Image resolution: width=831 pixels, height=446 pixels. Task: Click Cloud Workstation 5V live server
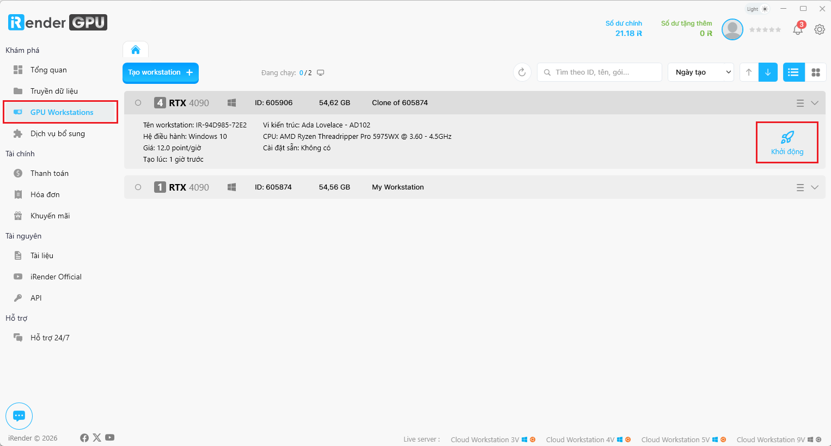[683, 439]
